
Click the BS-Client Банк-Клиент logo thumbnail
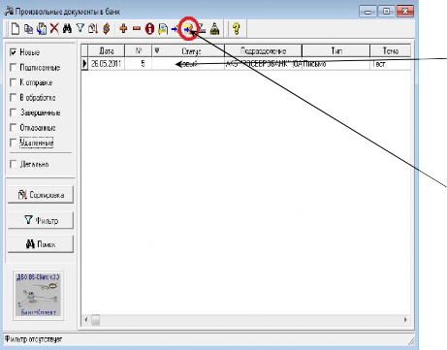[x=38, y=295]
